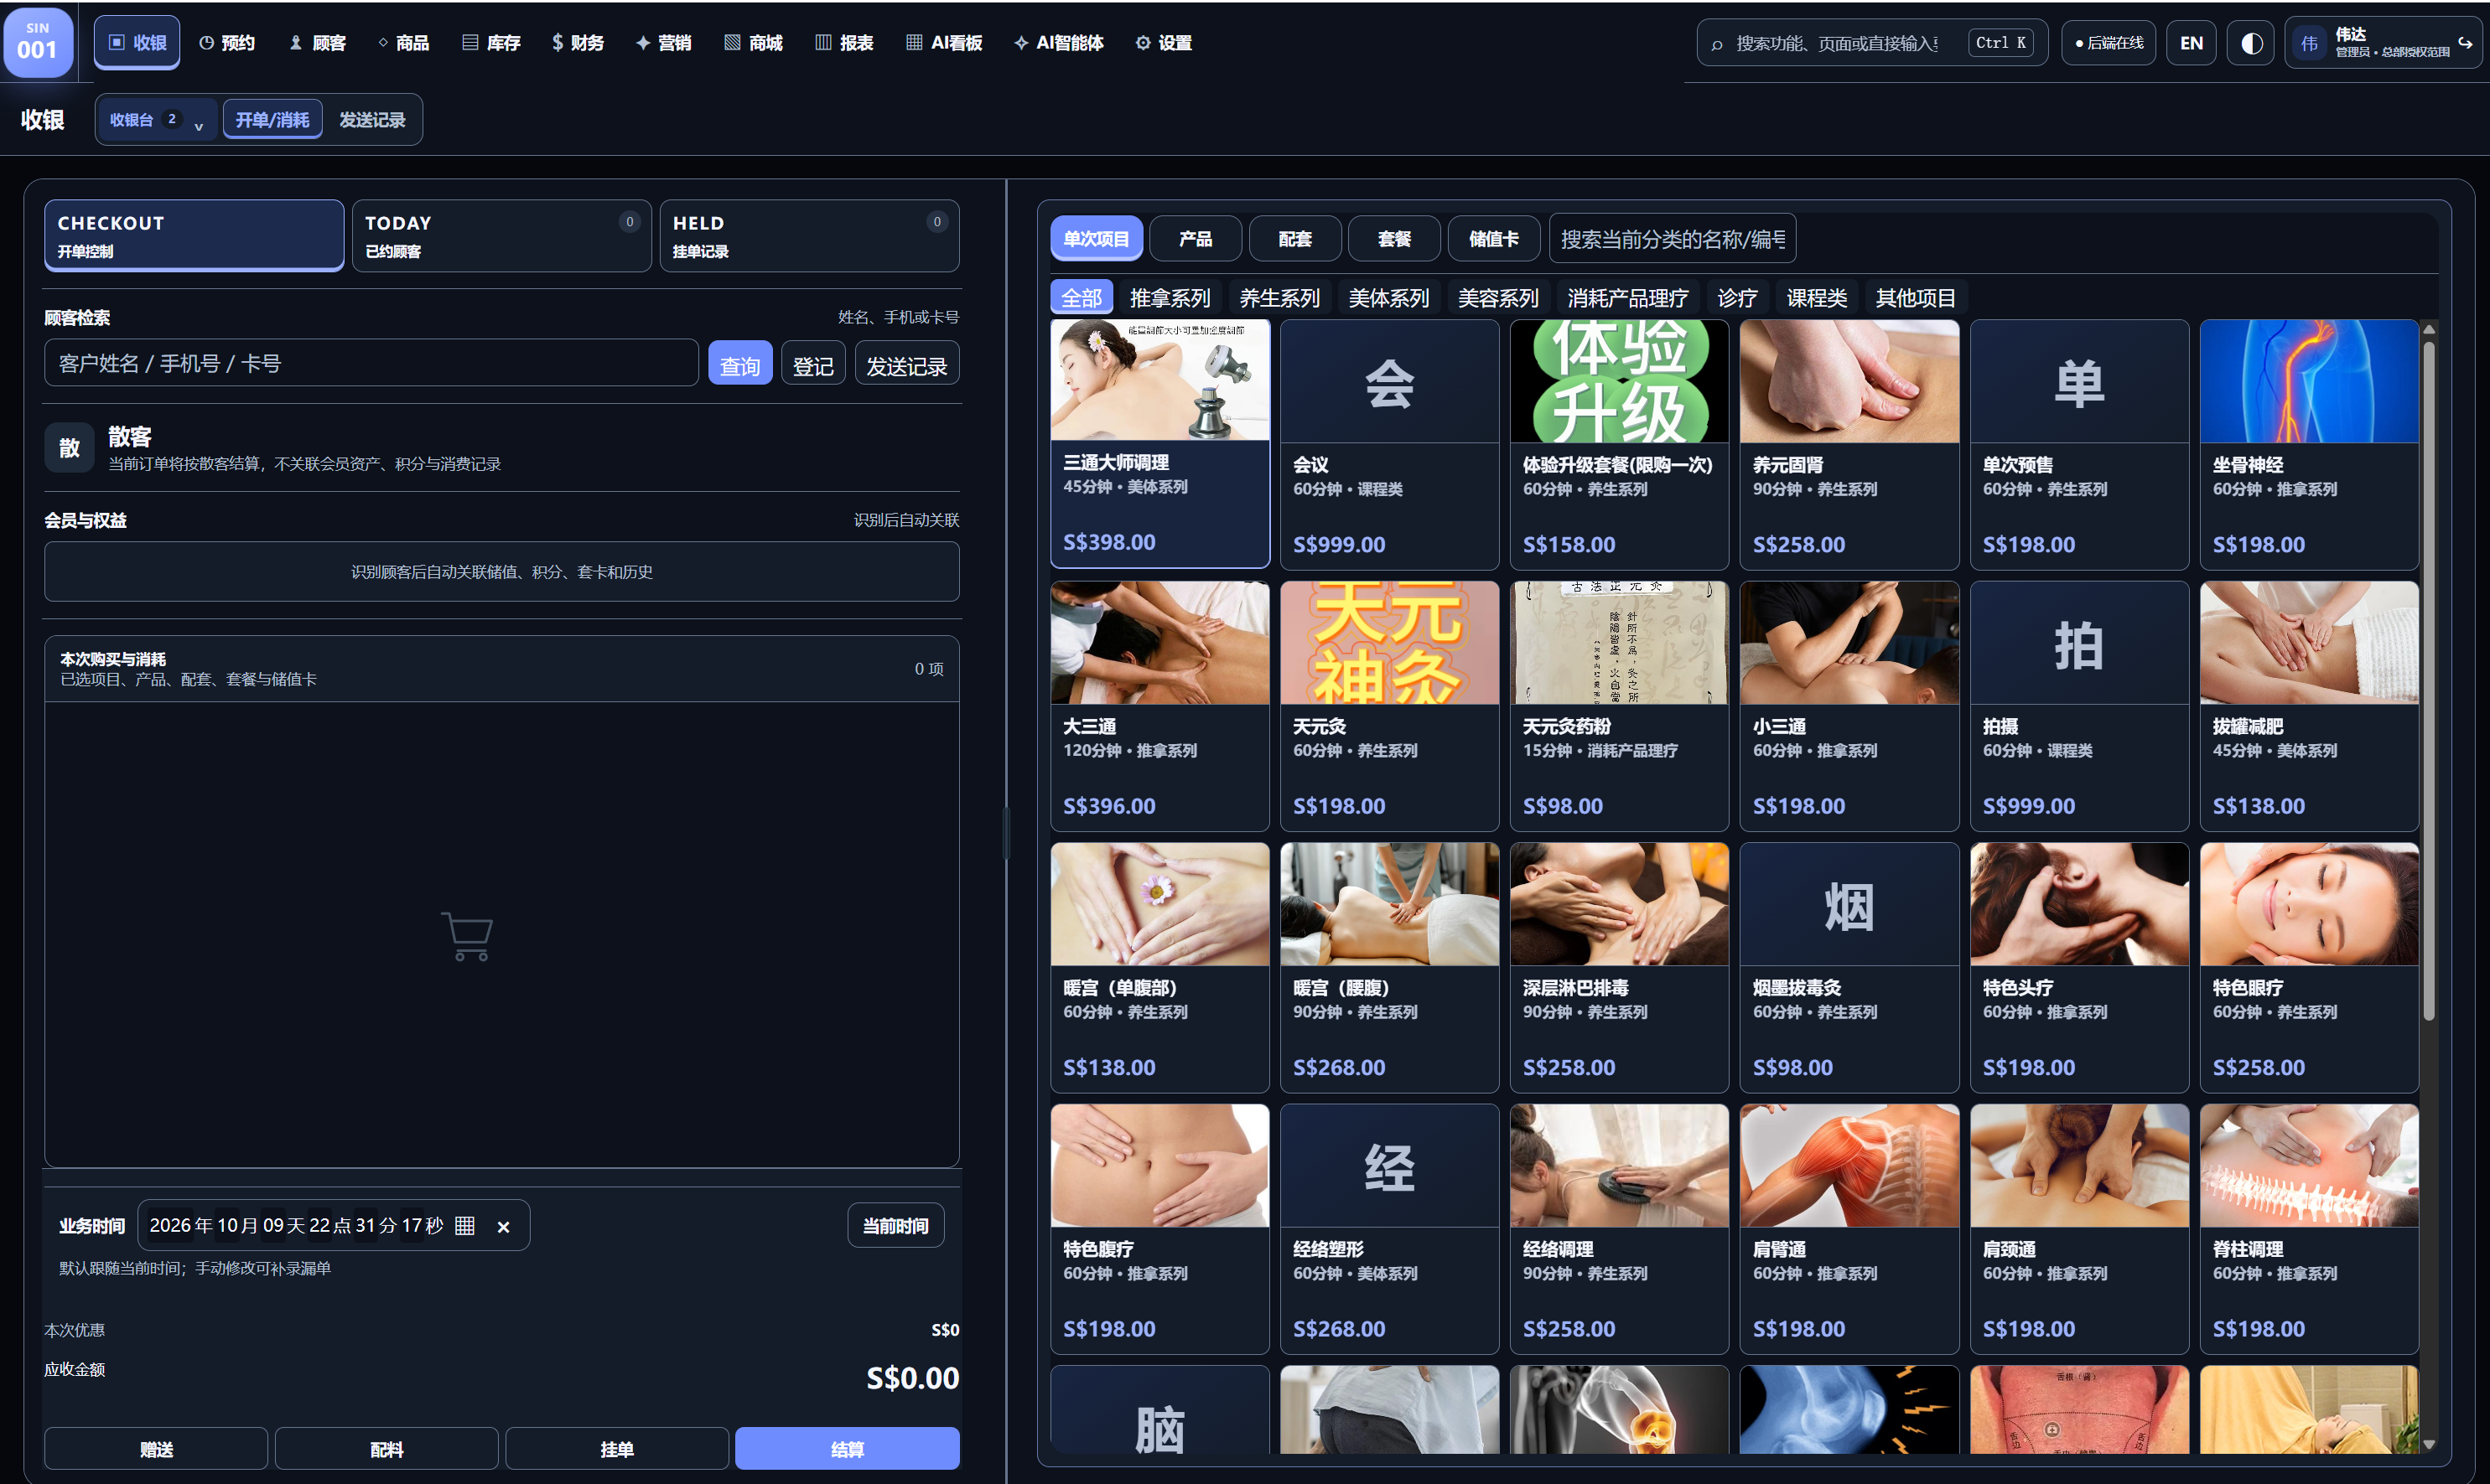Click the 挂单 hold order button
This screenshot has height=1484, width=2490.
(x=617, y=1449)
